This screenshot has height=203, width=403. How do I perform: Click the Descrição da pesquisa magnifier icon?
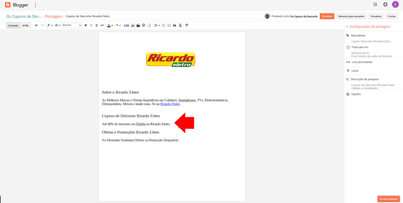point(348,79)
